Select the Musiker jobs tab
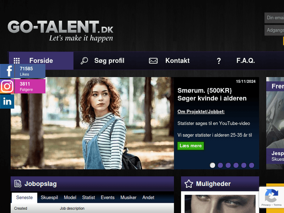Screen dimensions: 284x213 click(128, 197)
